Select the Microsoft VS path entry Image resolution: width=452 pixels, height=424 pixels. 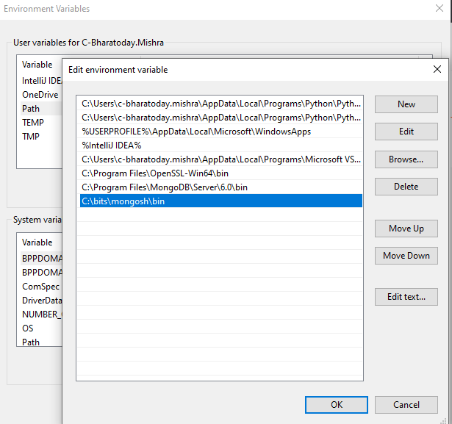[221, 159]
